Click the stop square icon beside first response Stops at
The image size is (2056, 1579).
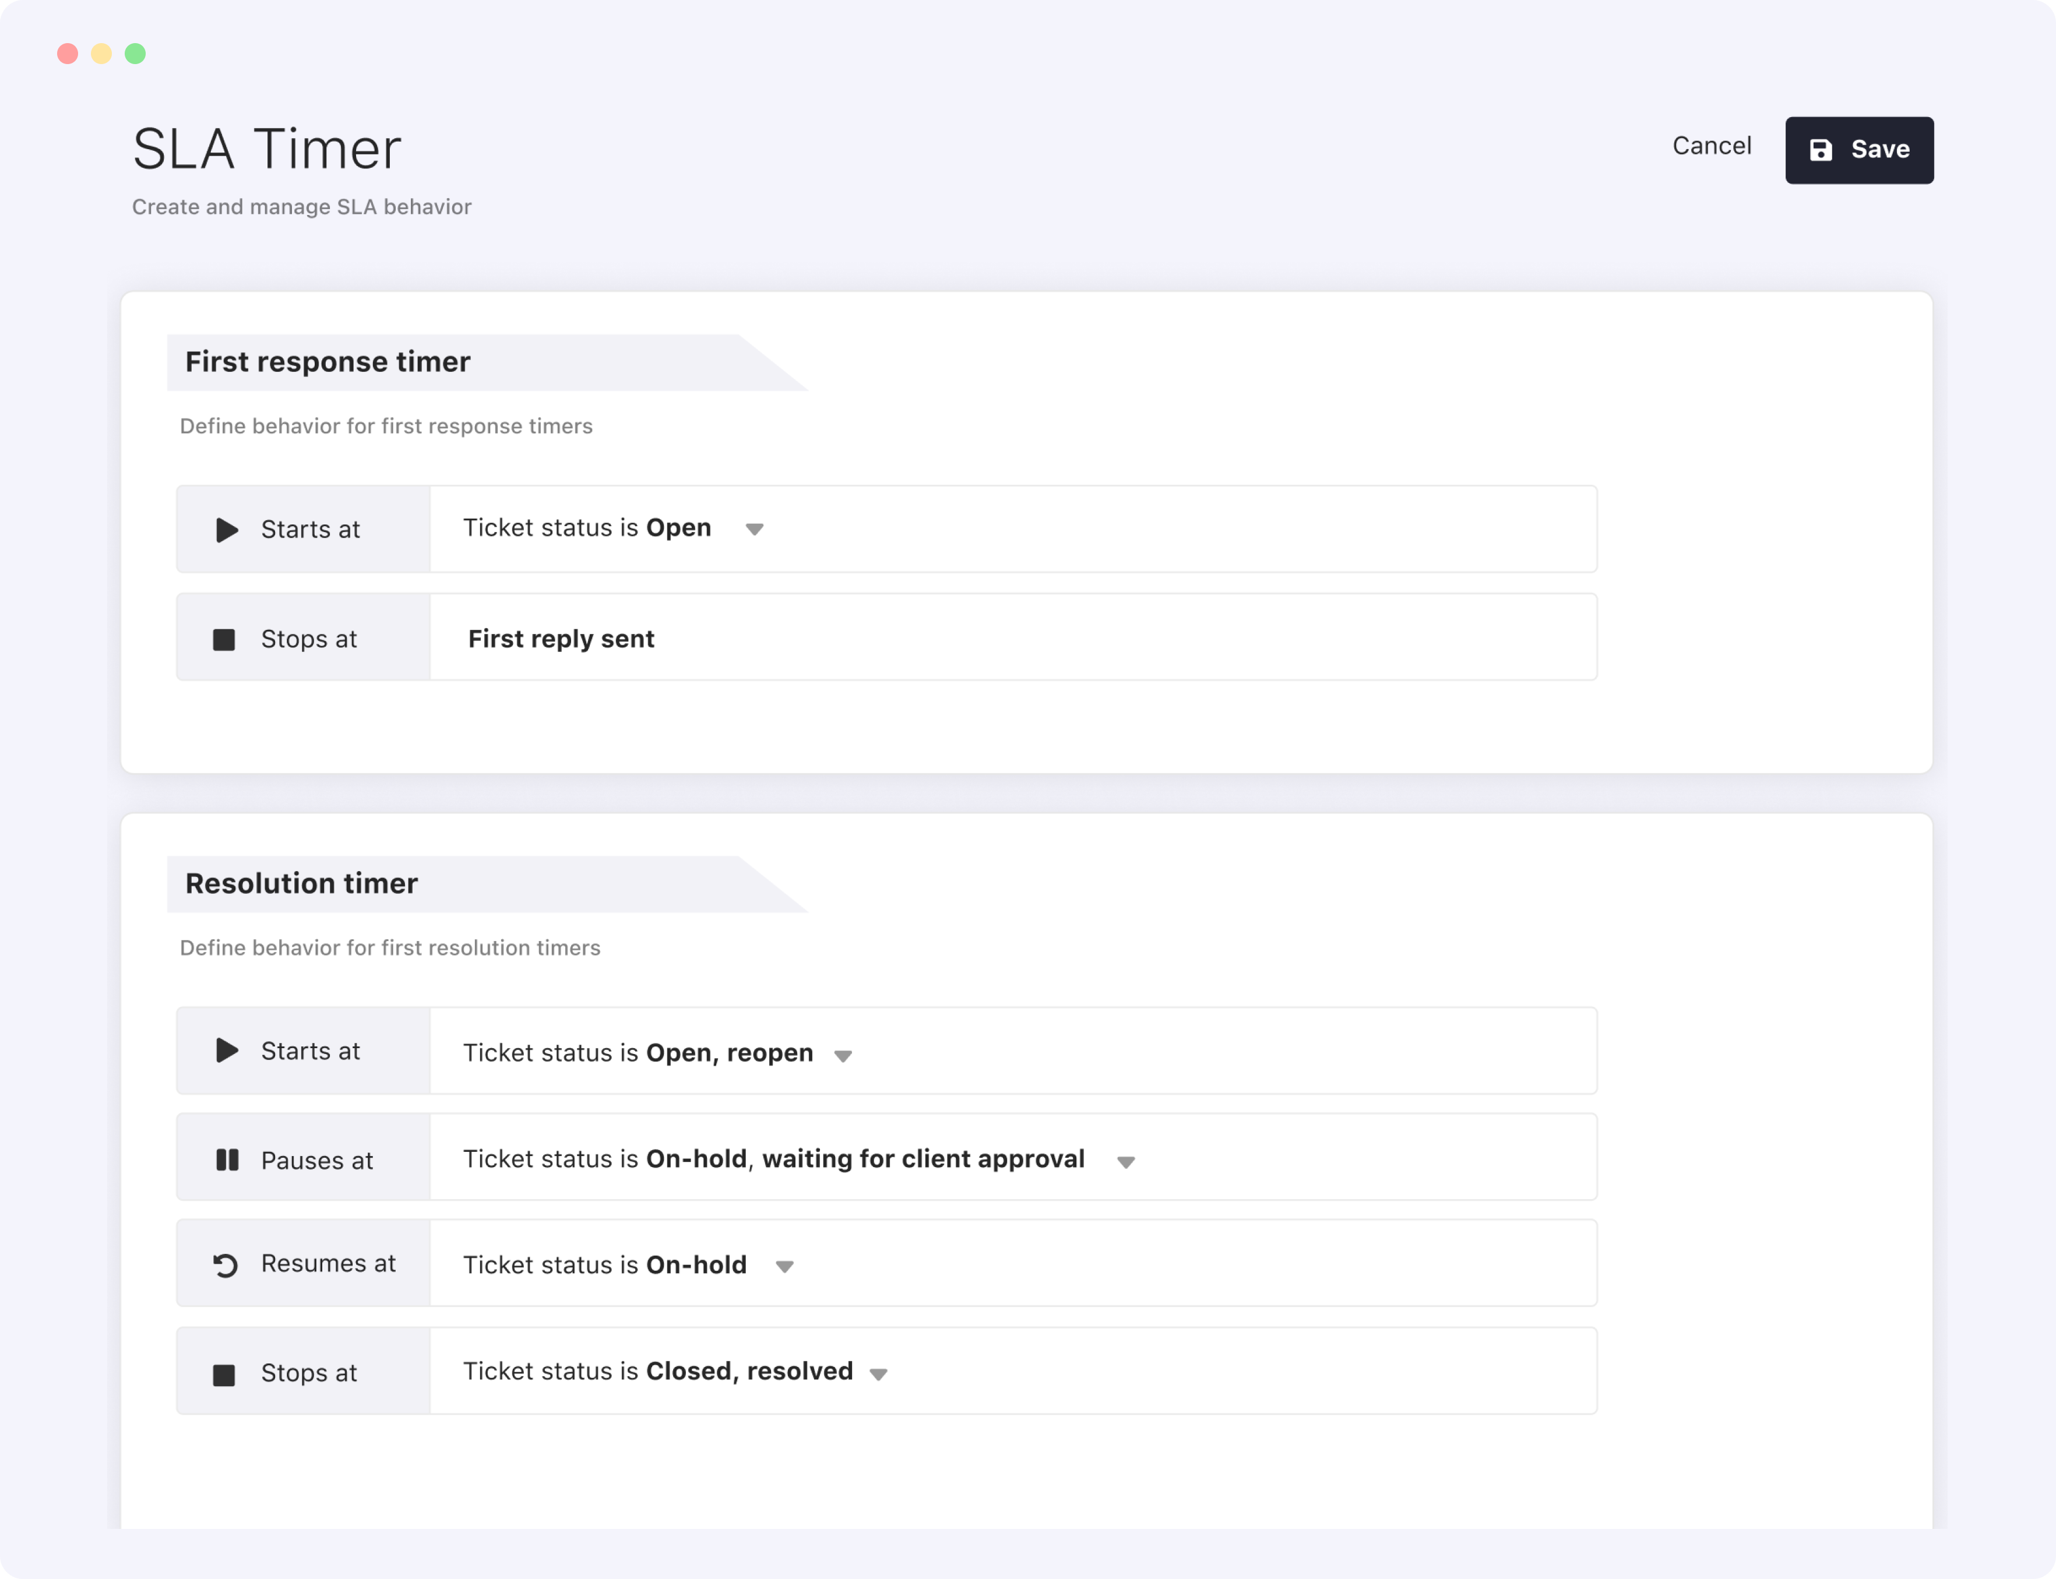pos(225,638)
